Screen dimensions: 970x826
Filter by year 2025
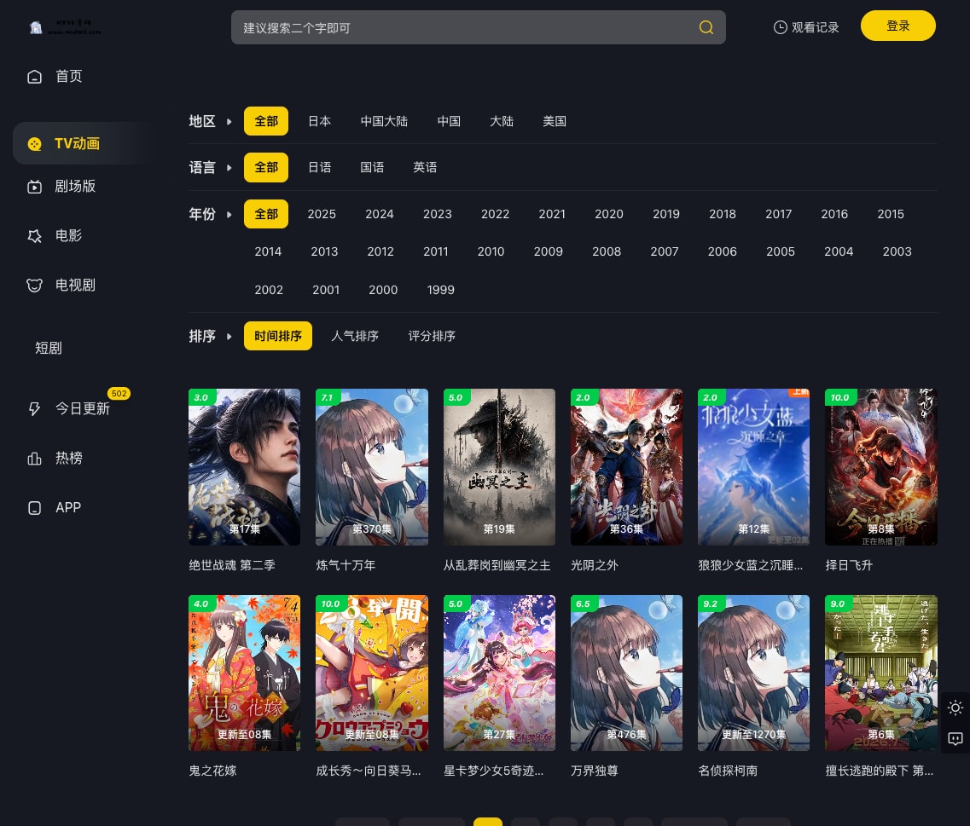322,214
